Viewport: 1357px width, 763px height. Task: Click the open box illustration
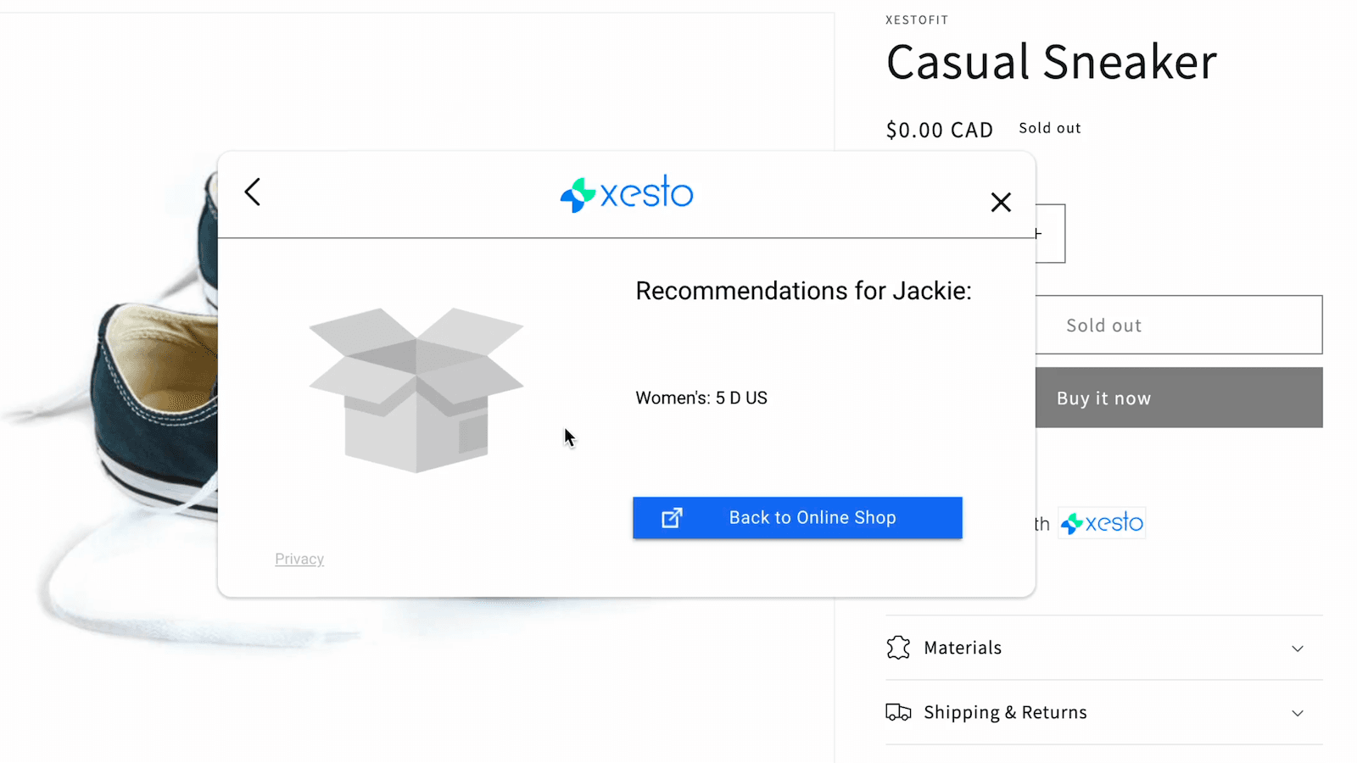(416, 392)
